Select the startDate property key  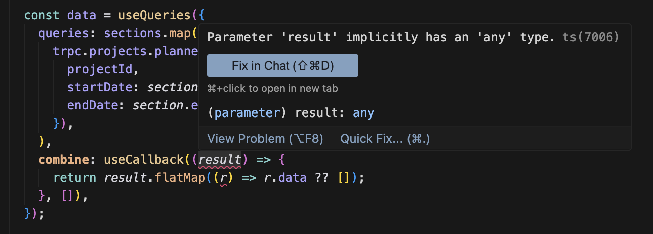(100, 88)
